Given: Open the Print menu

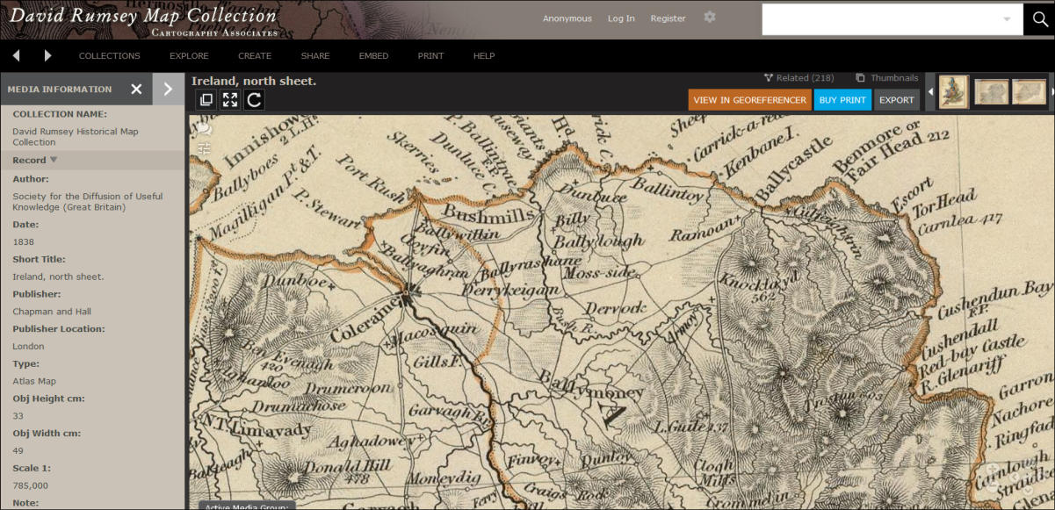Looking at the screenshot, I should coord(430,56).
